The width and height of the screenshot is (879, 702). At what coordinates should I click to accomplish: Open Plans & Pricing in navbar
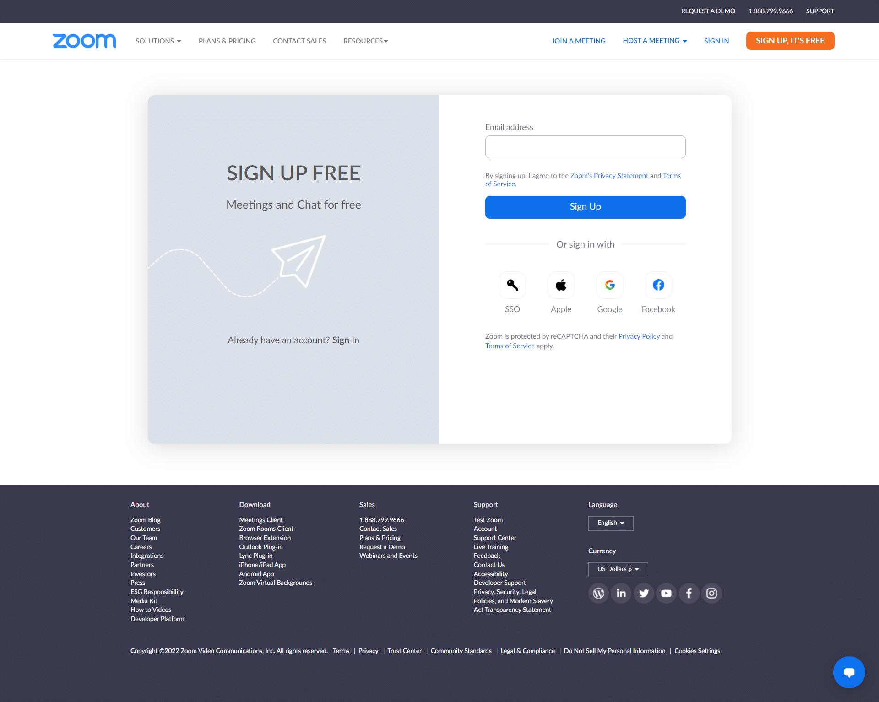(227, 41)
